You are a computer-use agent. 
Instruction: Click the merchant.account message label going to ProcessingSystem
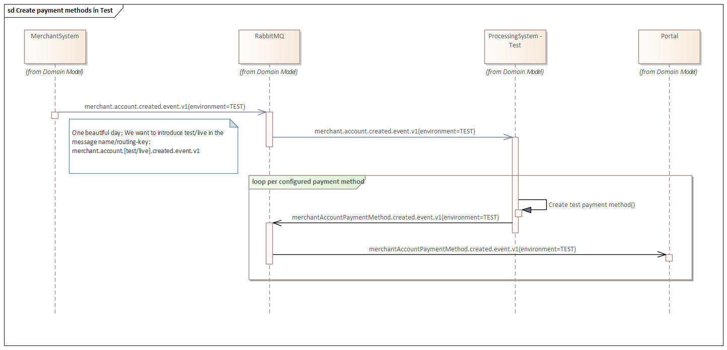[395, 131]
